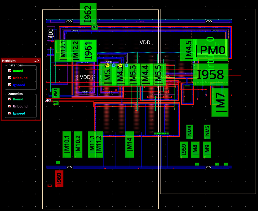Select instance M11.1
The height and width of the screenshot is (211, 258).
pos(92,144)
